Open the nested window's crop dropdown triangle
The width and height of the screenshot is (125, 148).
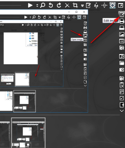click(x=59, y=17)
